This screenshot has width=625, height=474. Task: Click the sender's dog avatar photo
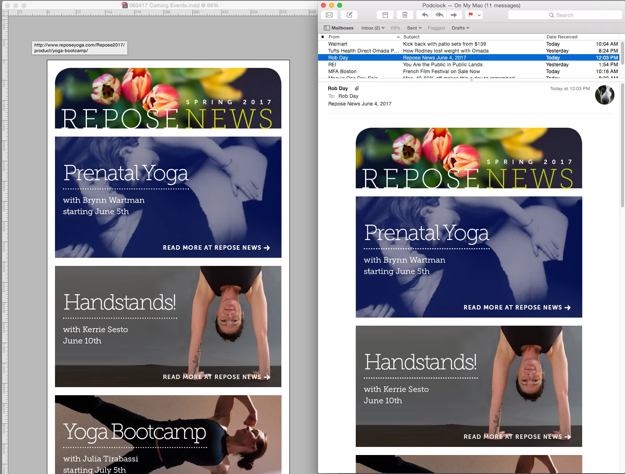click(x=605, y=95)
